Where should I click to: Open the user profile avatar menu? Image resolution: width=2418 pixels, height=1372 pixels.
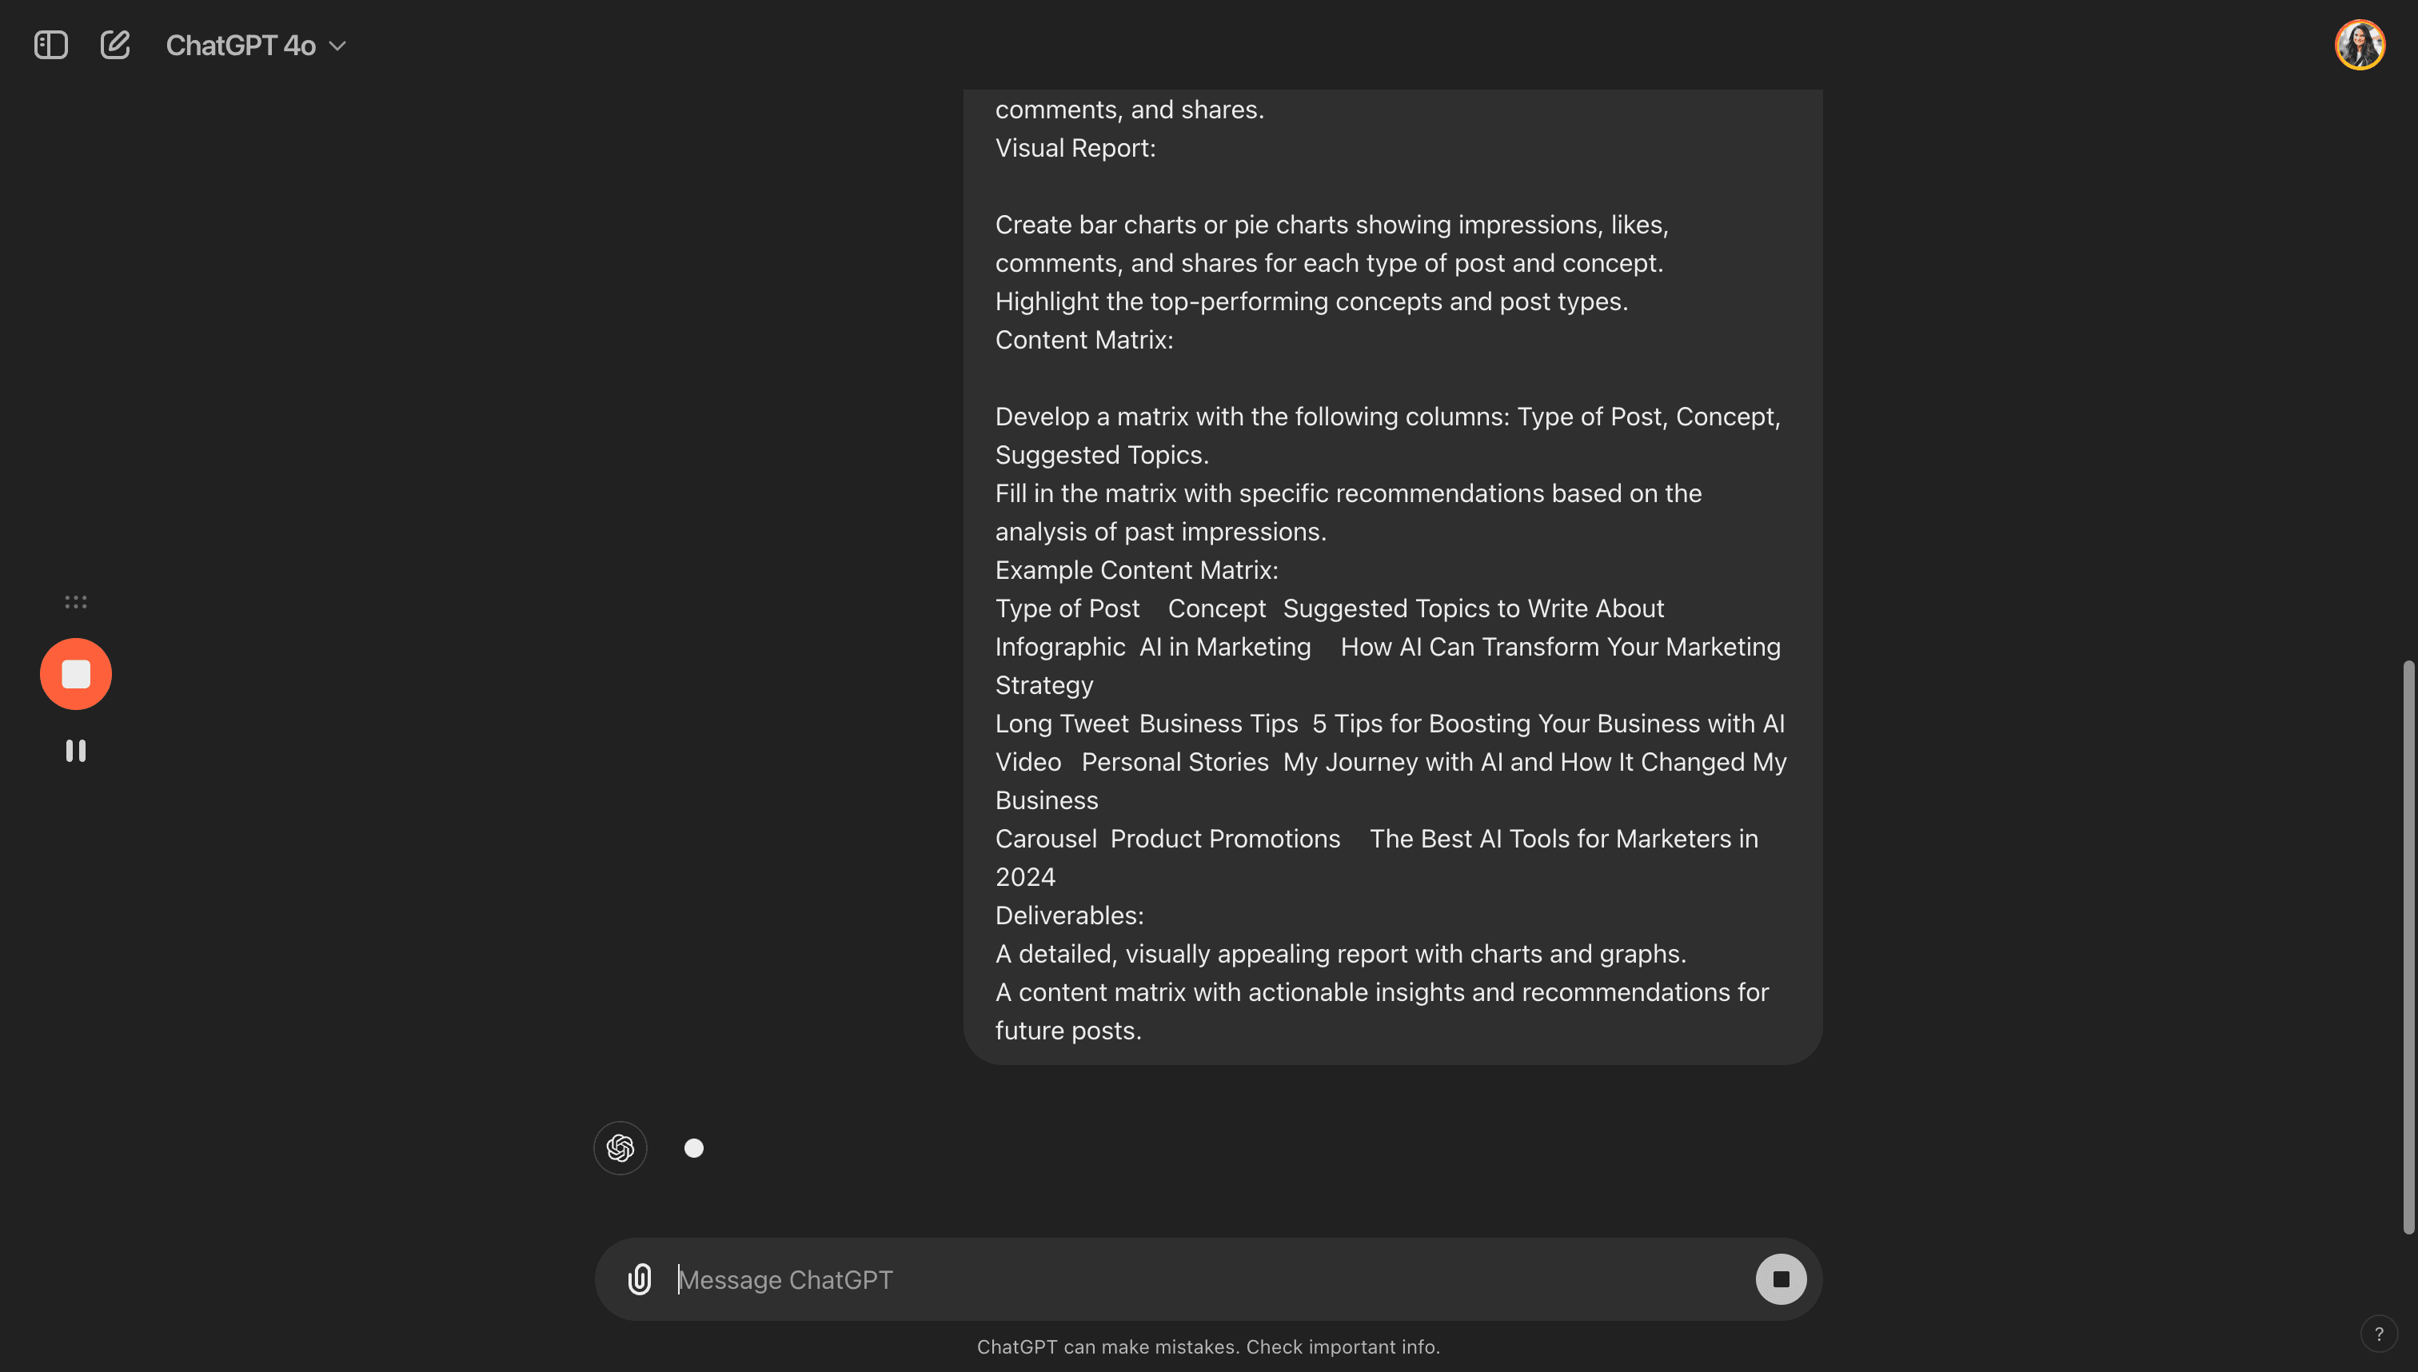point(2360,46)
